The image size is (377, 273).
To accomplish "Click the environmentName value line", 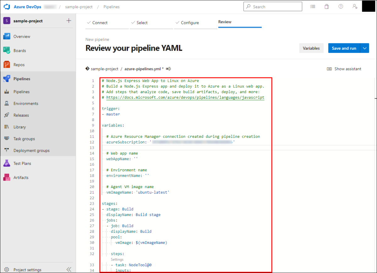I will click(x=128, y=175).
